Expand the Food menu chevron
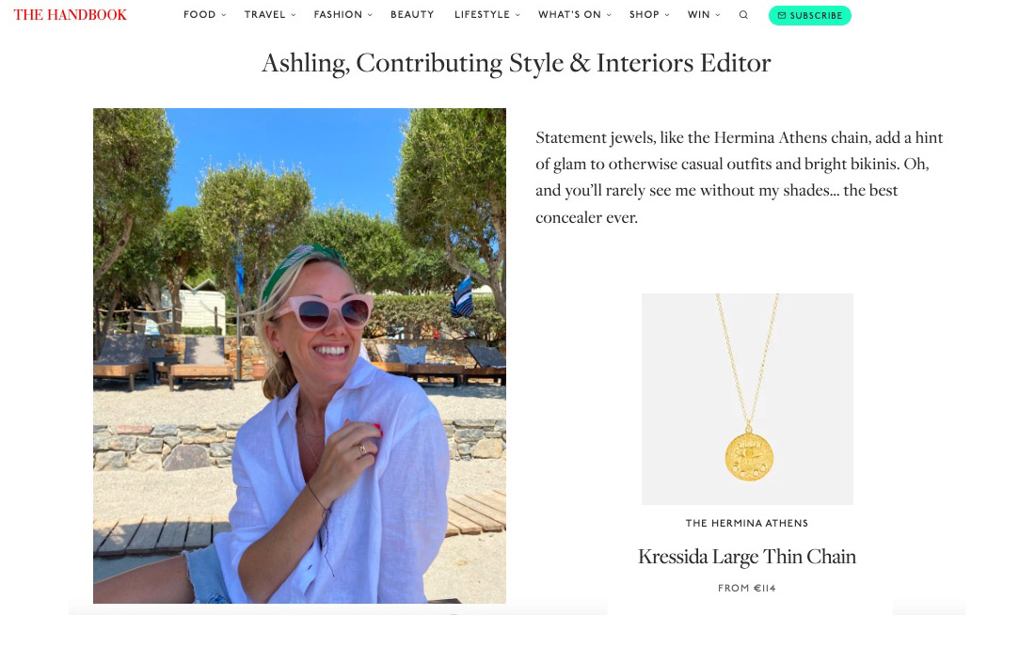 point(224,15)
